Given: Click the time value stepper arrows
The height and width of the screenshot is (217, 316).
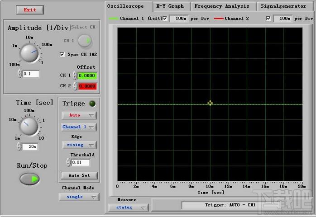Looking at the screenshot, I should point(19,146).
